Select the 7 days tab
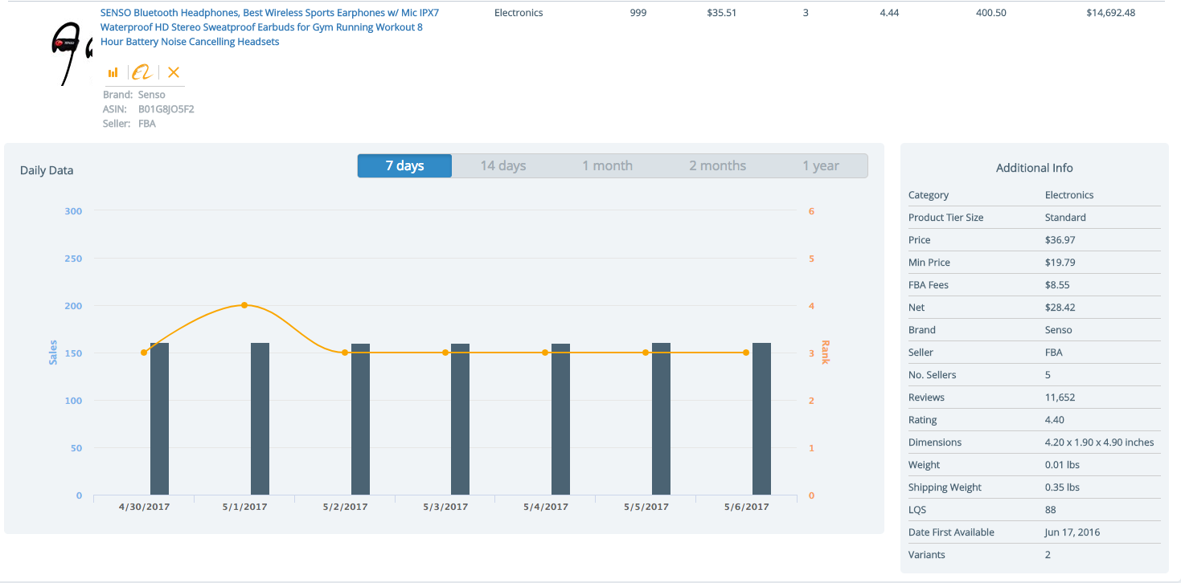The image size is (1181, 583). (x=404, y=165)
